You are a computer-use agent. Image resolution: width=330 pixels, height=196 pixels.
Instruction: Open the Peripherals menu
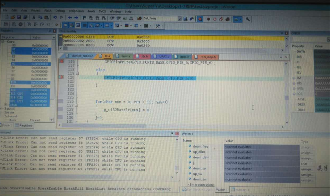click(x=76, y=11)
